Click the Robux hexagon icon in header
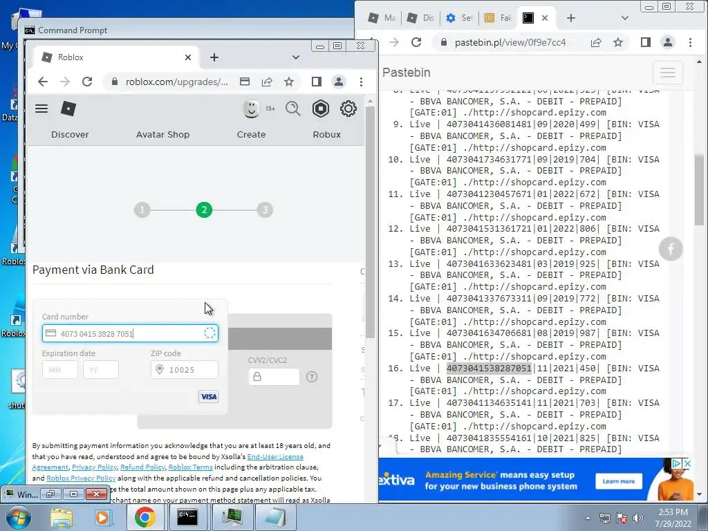Screen dimensions: 708x531 [321, 109]
